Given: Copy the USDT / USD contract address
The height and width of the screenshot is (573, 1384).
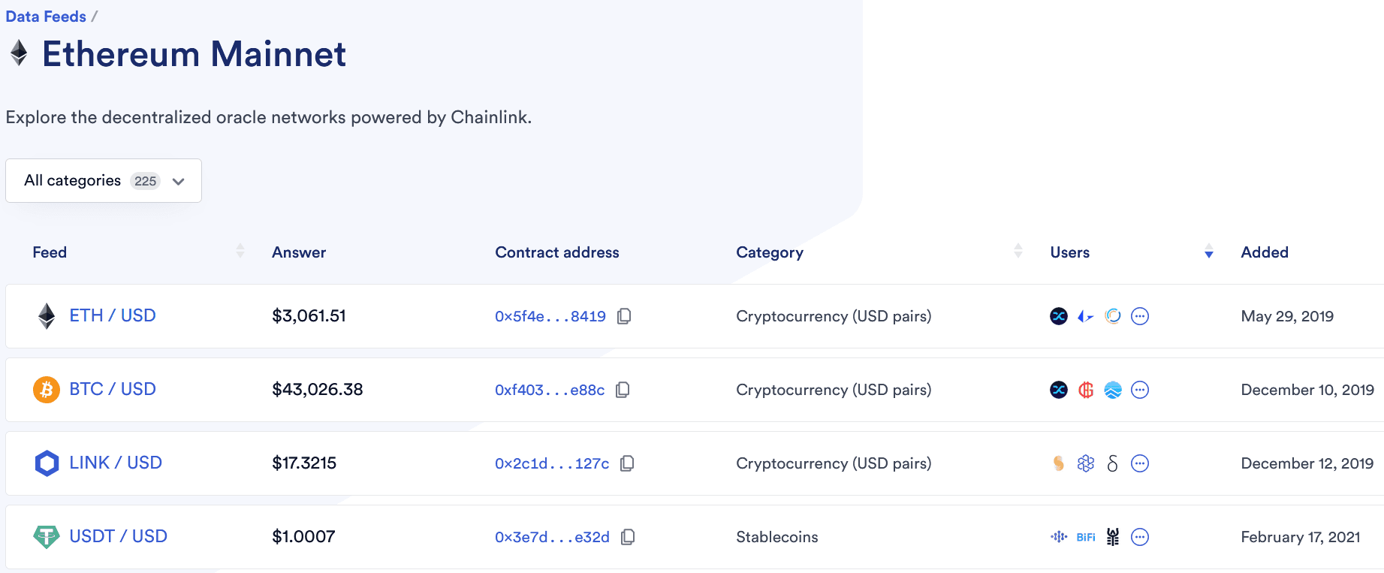Looking at the screenshot, I should [628, 537].
